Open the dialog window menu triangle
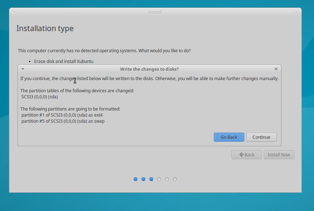 tap(23, 69)
